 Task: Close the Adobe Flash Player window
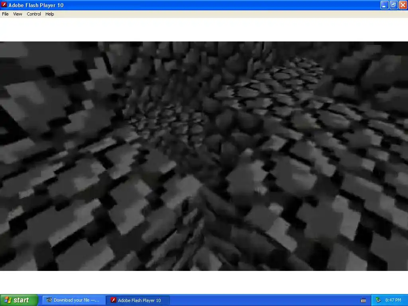pos(403,5)
